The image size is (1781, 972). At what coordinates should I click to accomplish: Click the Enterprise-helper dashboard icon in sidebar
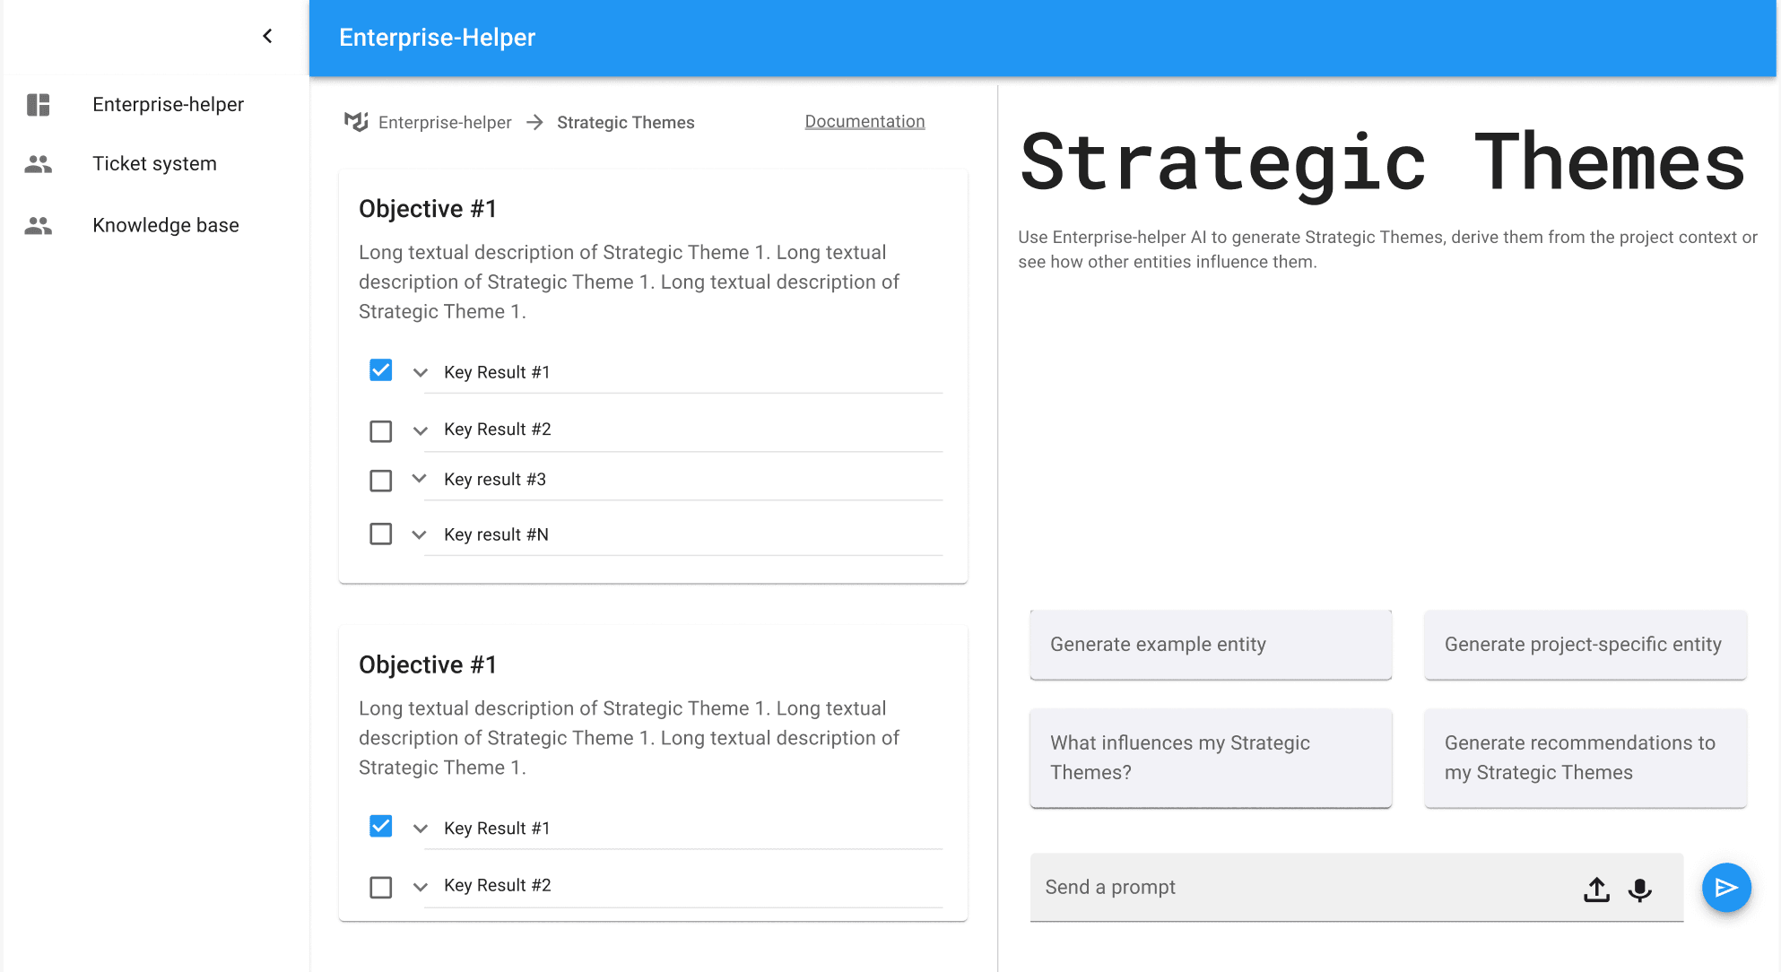(39, 105)
